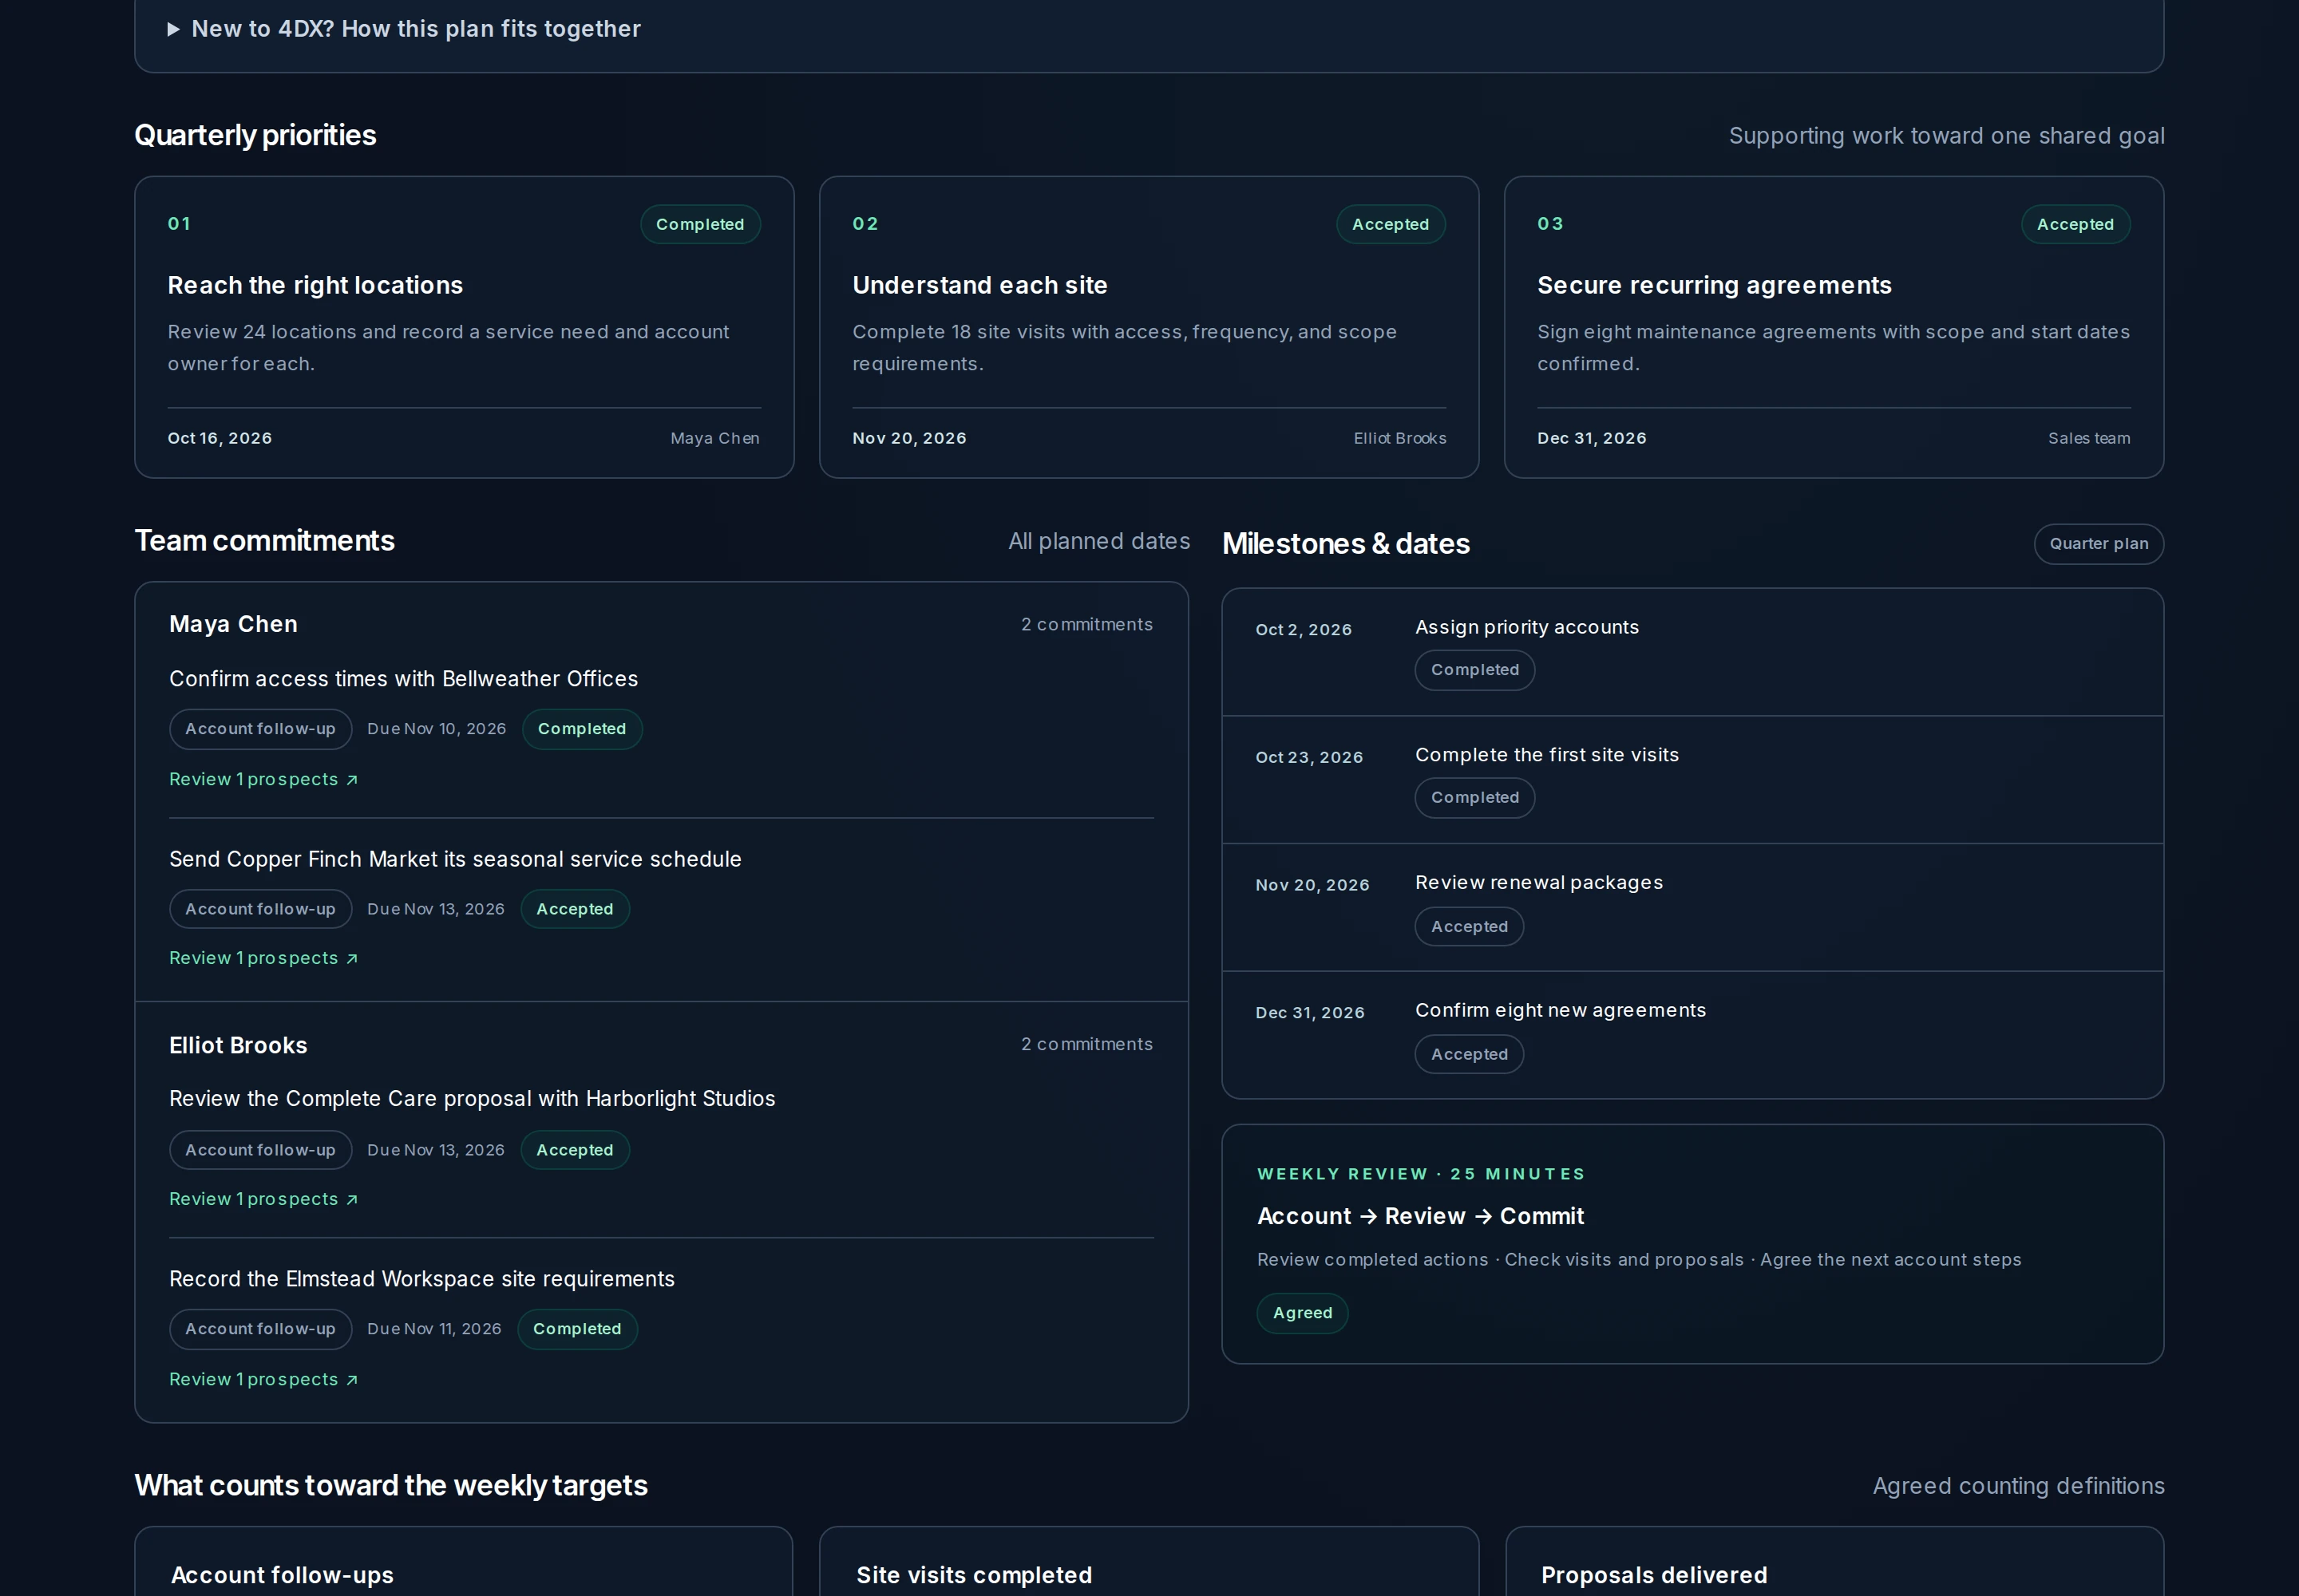Image resolution: width=2299 pixels, height=1596 pixels.
Task: Click the 'Proposals delivered' card heading
Action: coord(1654,1575)
